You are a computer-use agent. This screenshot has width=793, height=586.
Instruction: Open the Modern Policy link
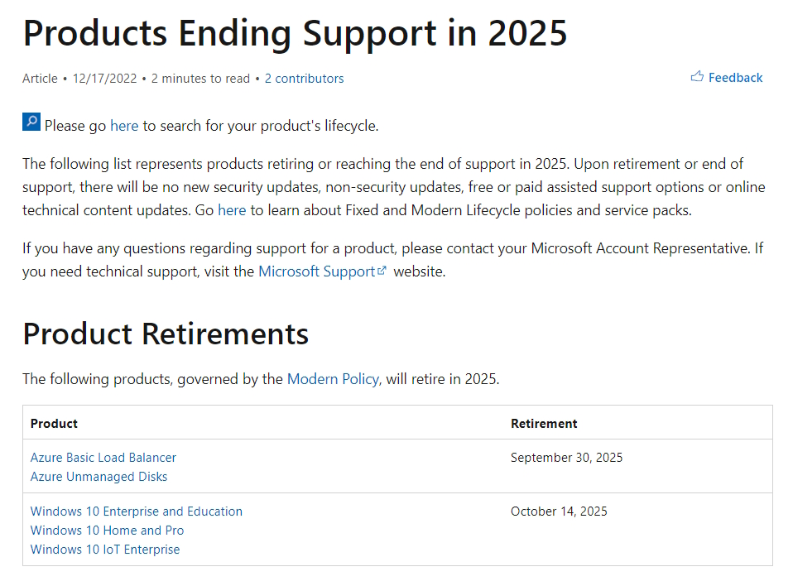tap(333, 378)
